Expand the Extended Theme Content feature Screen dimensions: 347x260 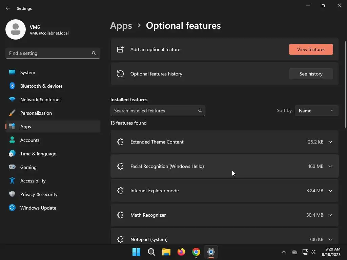pos(330,142)
